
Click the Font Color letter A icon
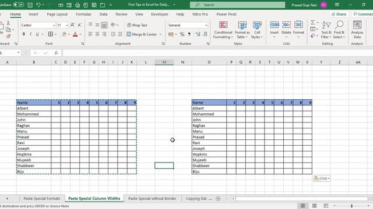click(x=75, y=34)
